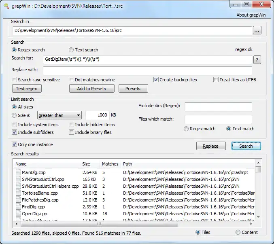Viewport: 274px width, 244px height.
Task: Sort results by Name column header
Action: click(47, 164)
